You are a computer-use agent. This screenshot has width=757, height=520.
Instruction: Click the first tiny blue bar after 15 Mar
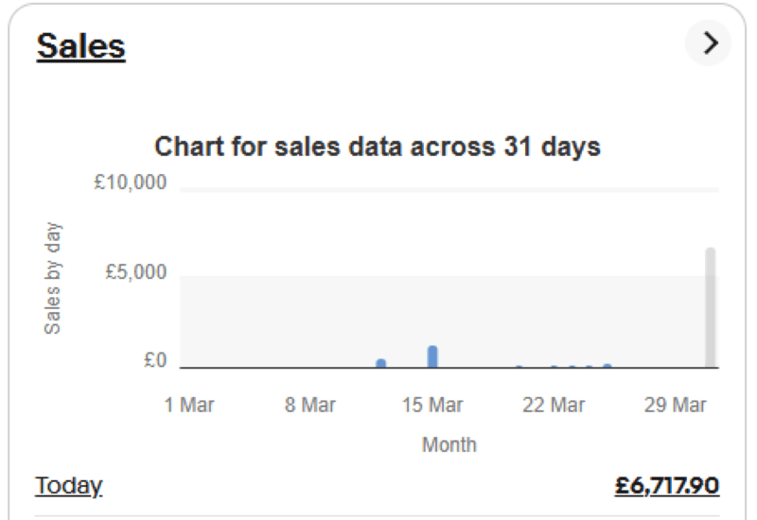519,366
